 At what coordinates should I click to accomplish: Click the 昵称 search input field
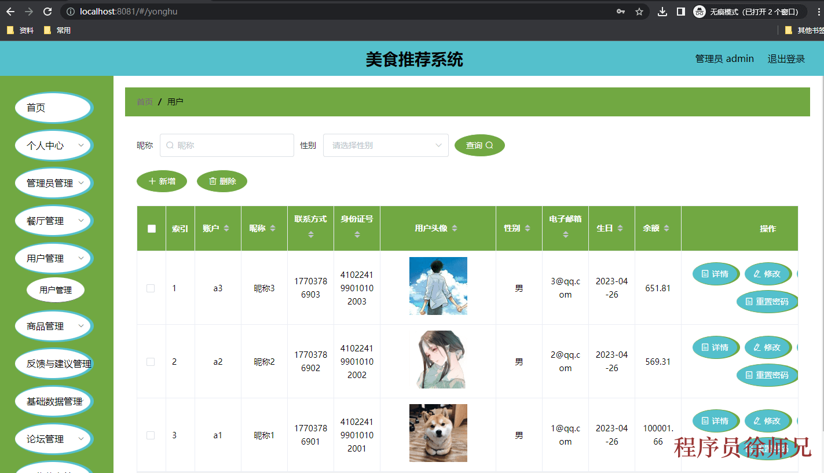[x=227, y=145]
